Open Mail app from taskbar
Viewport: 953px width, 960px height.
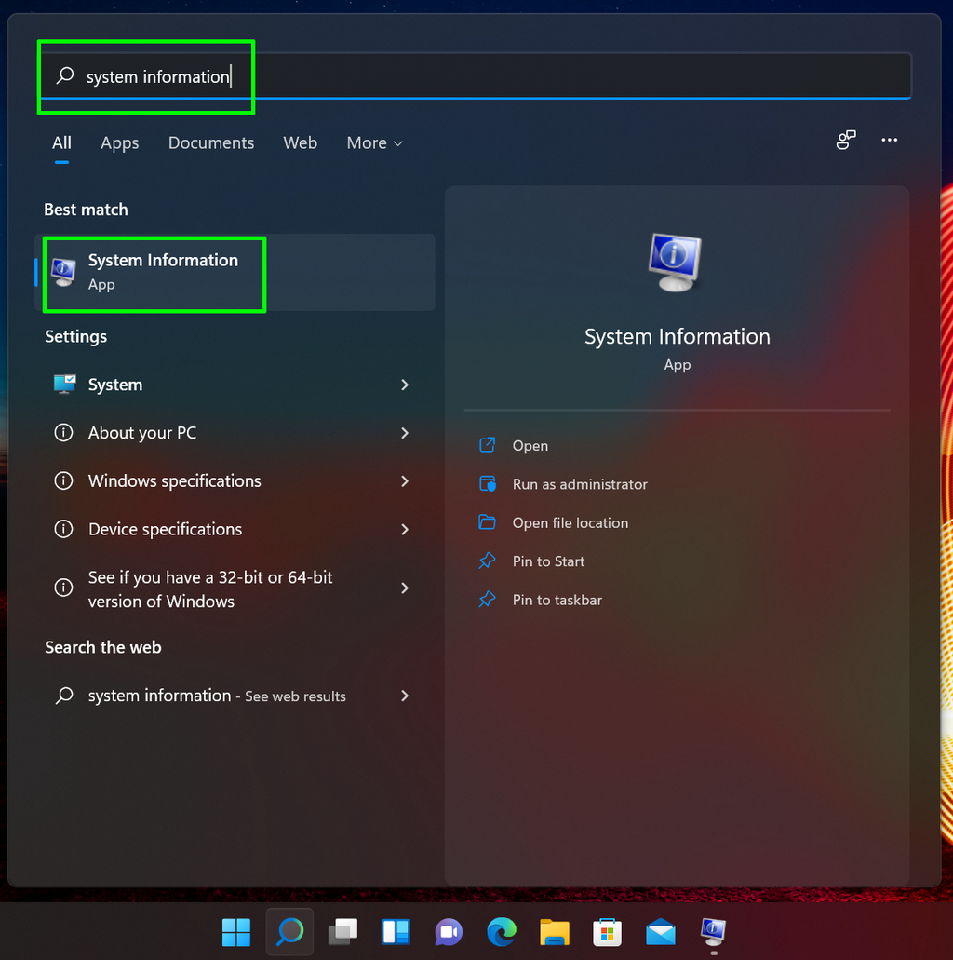[661, 932]
